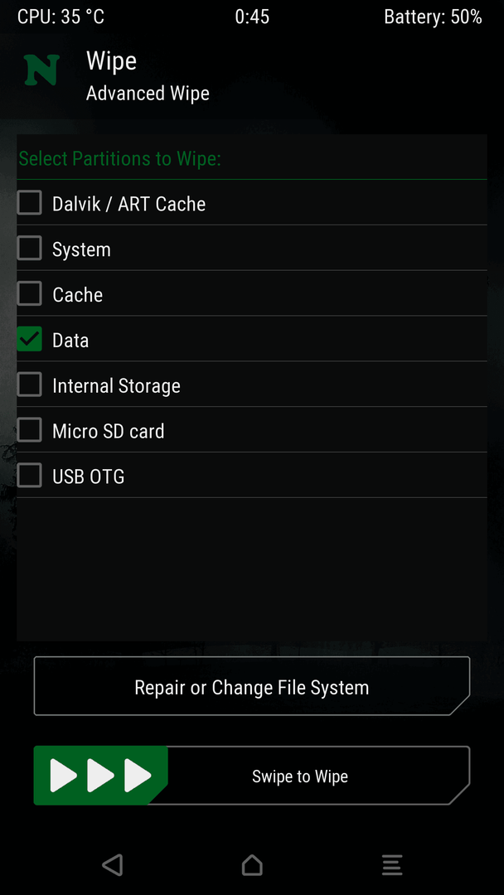This screenshot has width=504, height=895.
Task: Tap the green N recovery logo
Action: point(41,70)
